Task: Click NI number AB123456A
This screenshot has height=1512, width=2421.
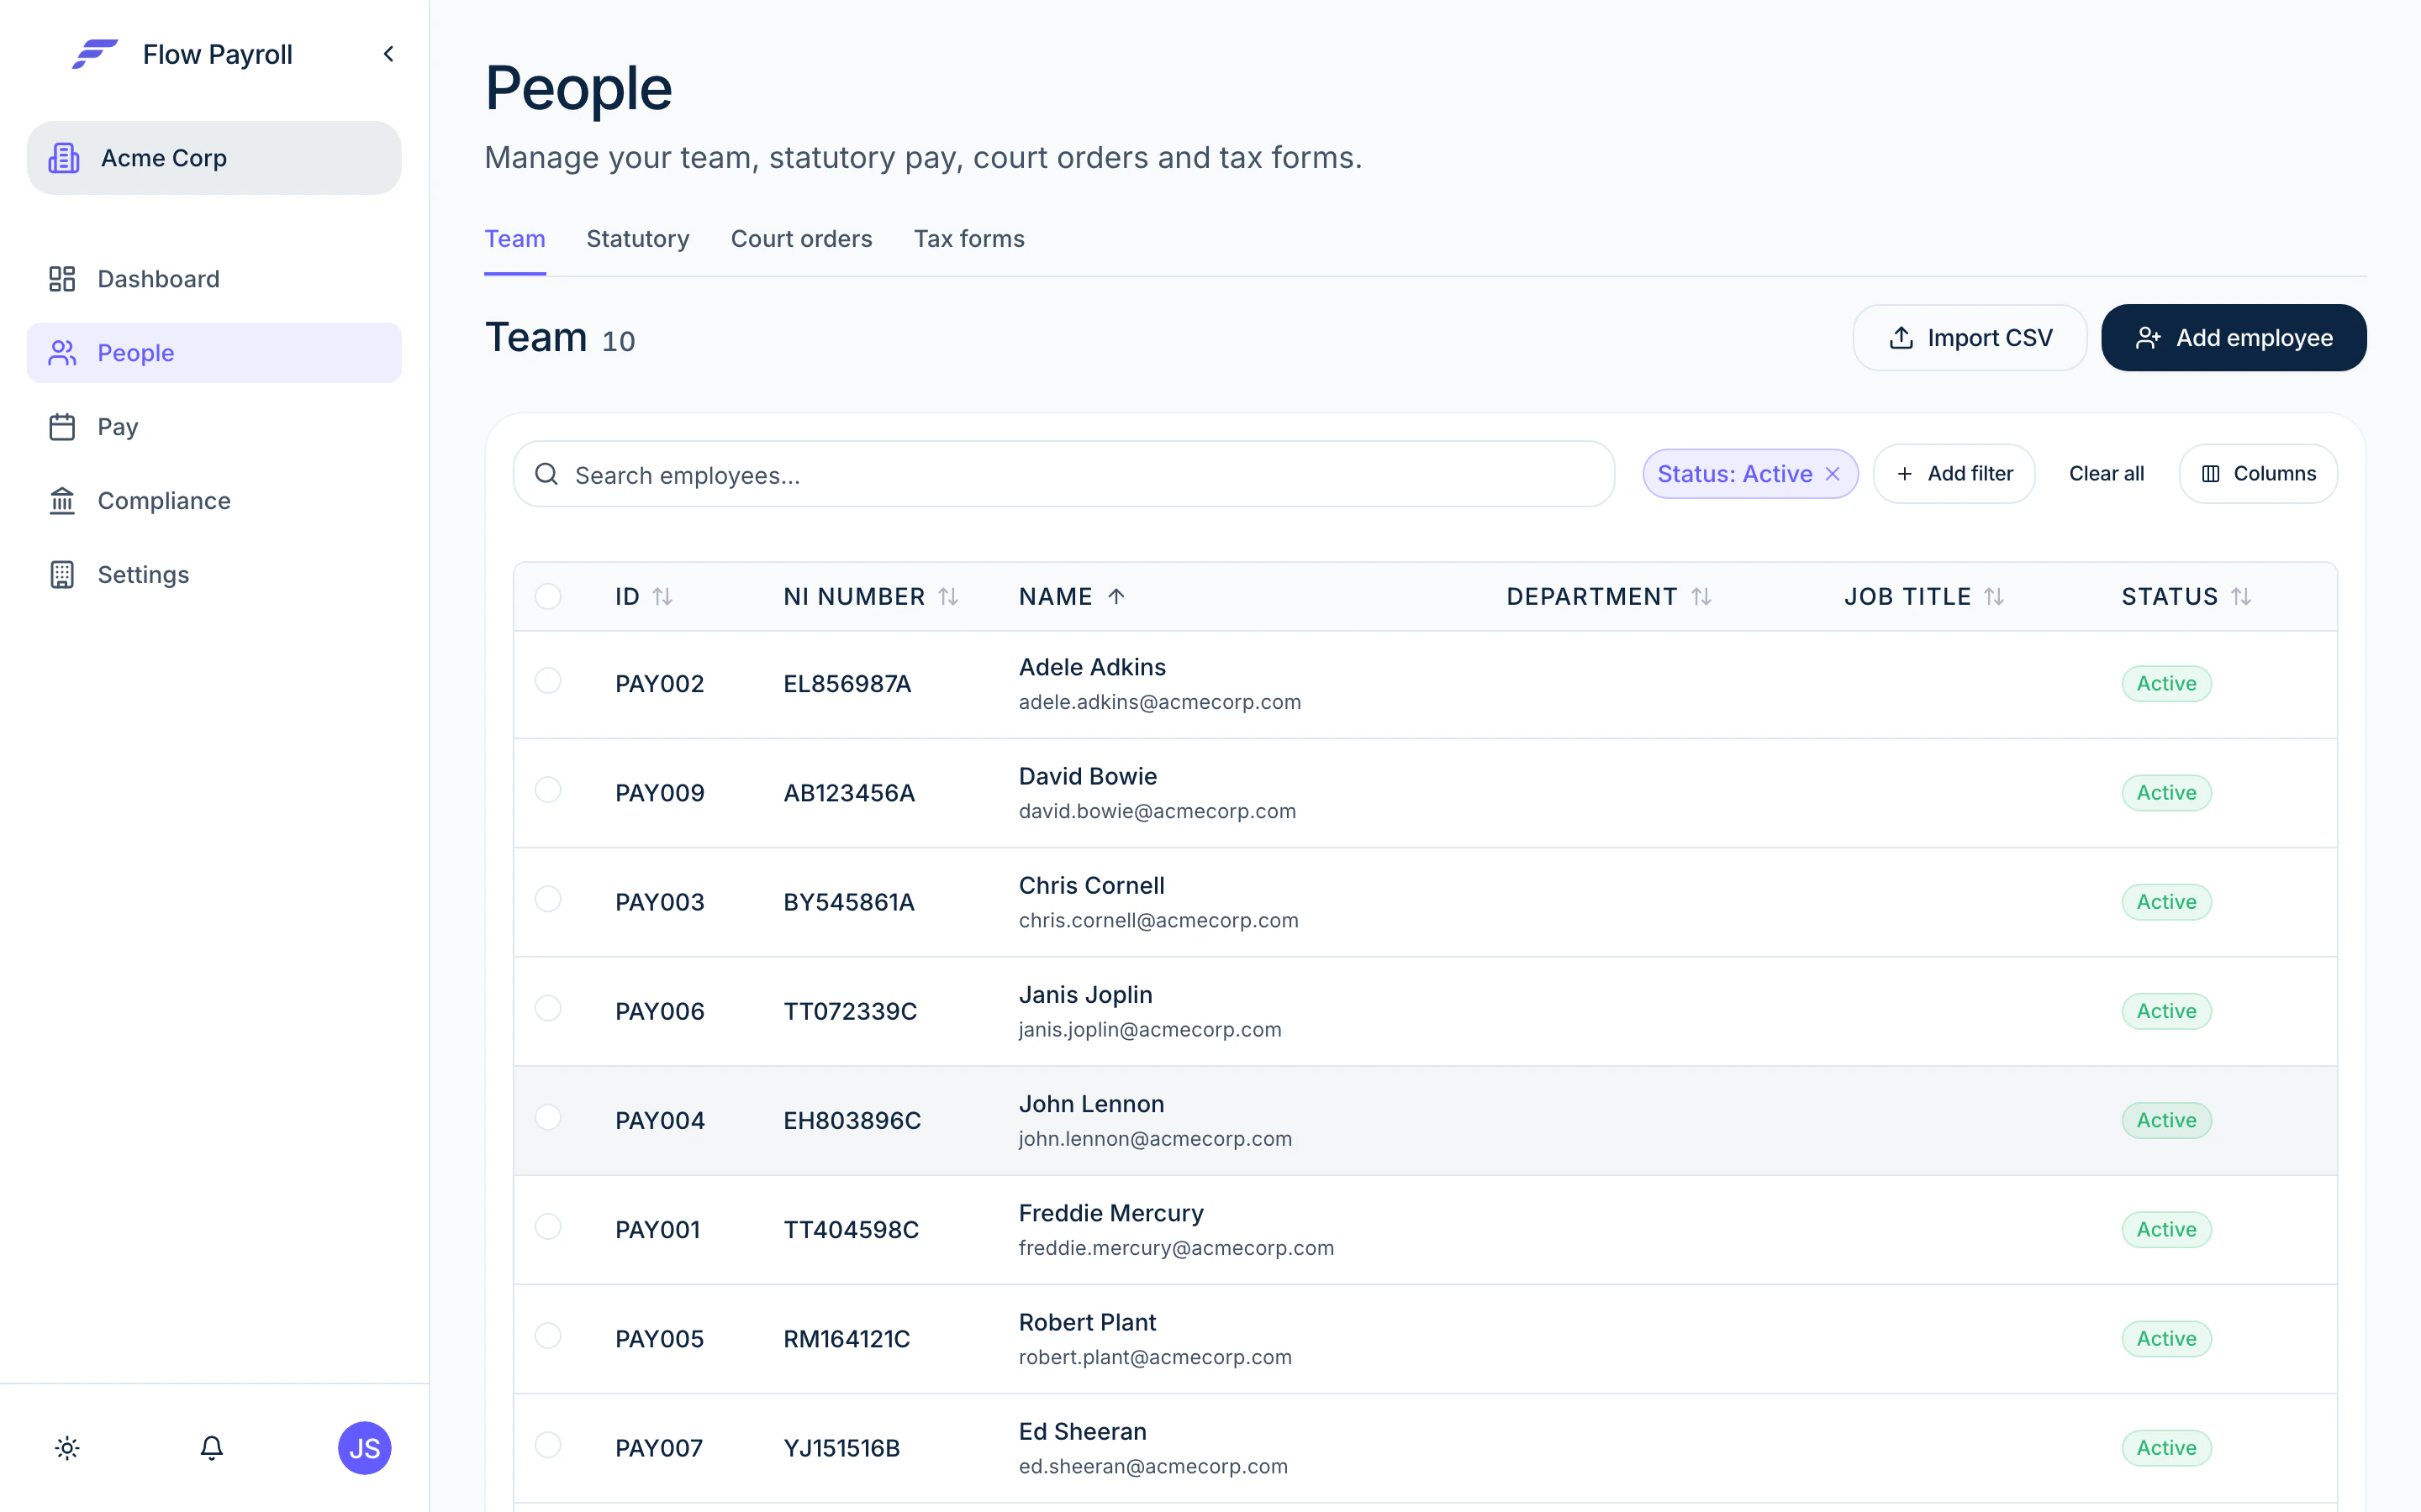Action: point(849,793)
